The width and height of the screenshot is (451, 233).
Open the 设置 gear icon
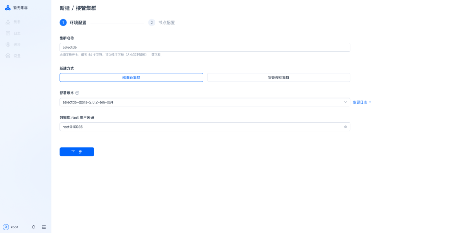pyautogui.click(x=8, y=56)
